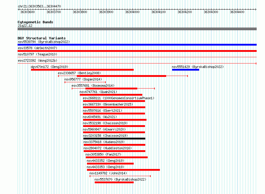Click the Cytogenetic Bands track title

click(35, 22)
